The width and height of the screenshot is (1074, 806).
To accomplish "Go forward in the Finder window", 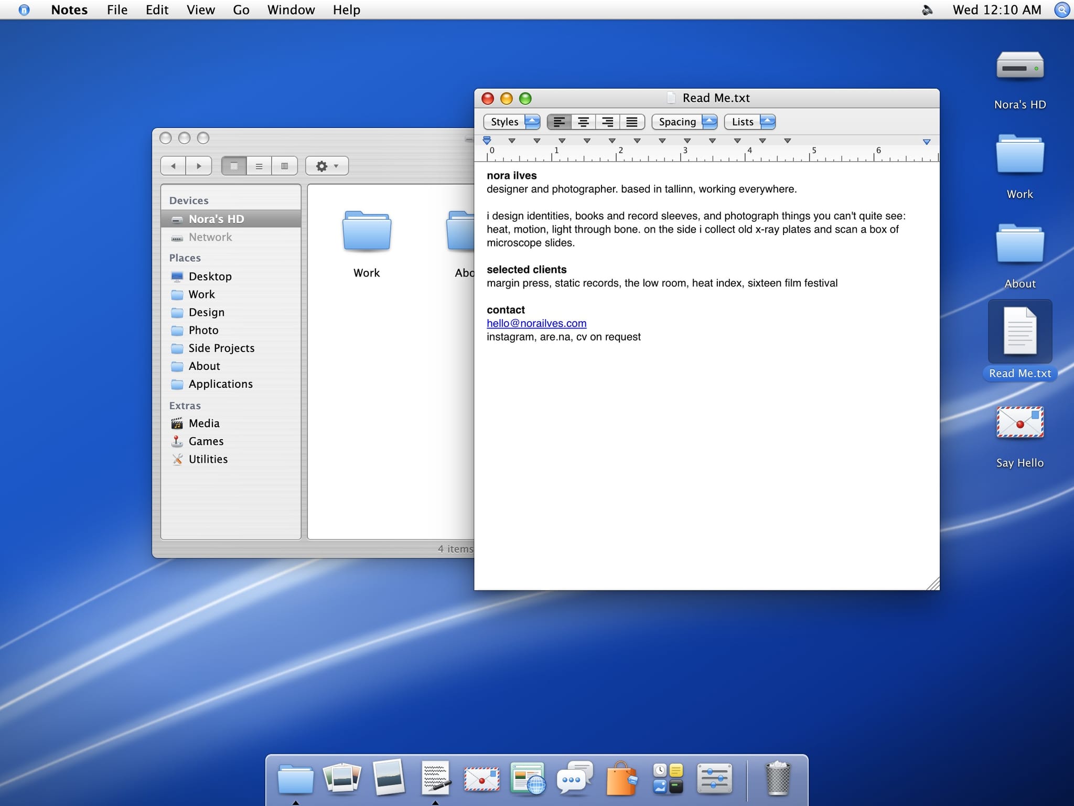I will pyautogui.click(x=199, y=166).
